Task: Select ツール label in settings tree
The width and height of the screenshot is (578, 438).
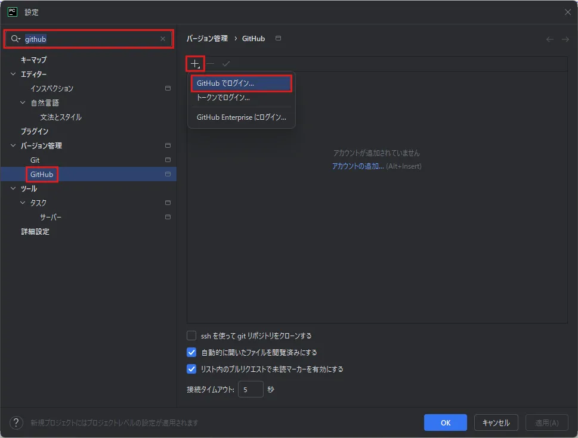Action: (x=29, y=189)
